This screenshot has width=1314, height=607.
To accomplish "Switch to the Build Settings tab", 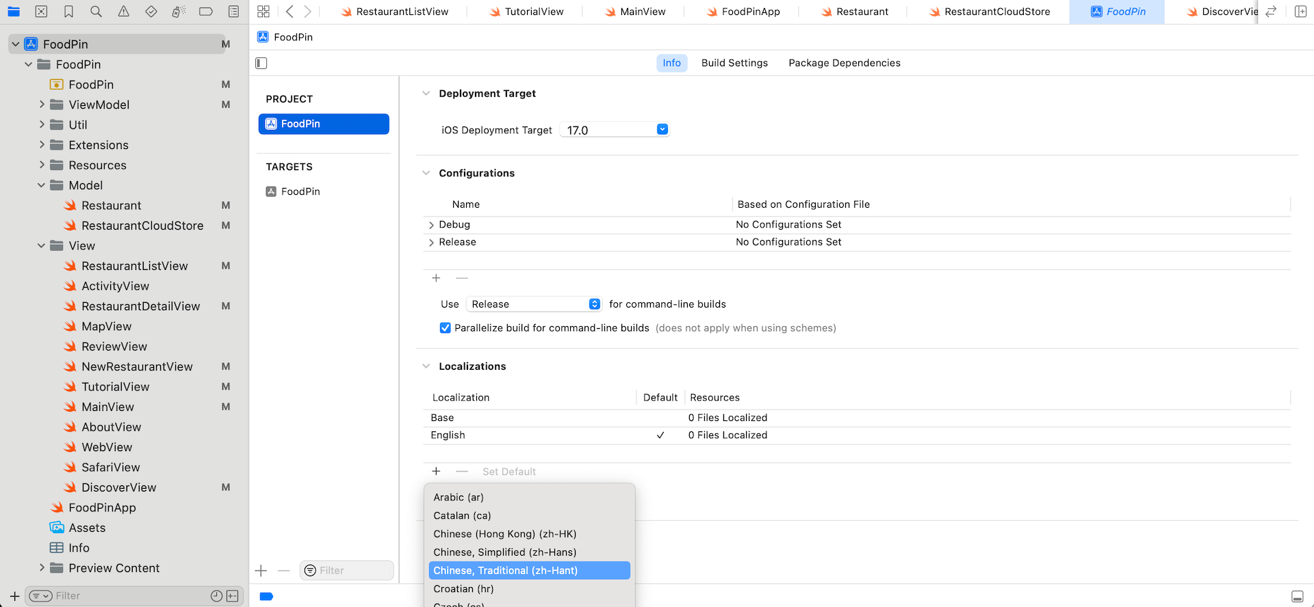I will pos(734,63).
